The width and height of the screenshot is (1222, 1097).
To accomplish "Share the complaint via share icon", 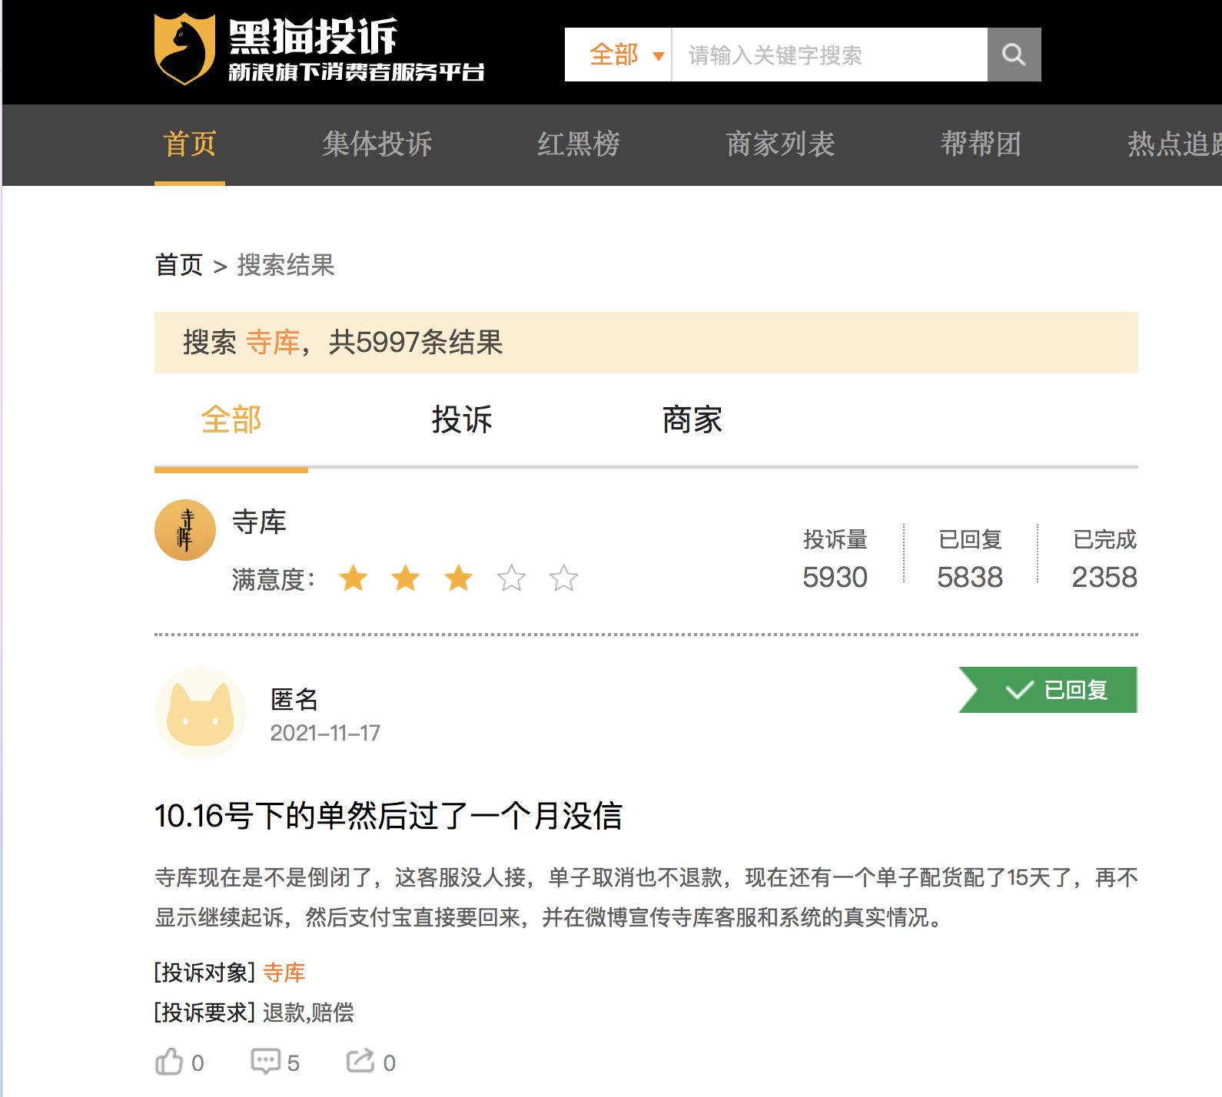I will pyautogui.click(x=360, y=1061).
